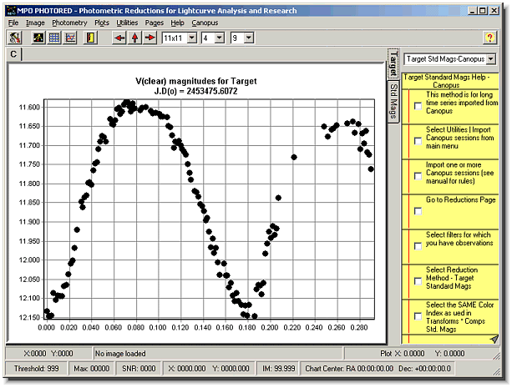The width and height of the screenshot is (512, 388).
Task: Open the Utilities menu
Action: [x=127, y=23]
